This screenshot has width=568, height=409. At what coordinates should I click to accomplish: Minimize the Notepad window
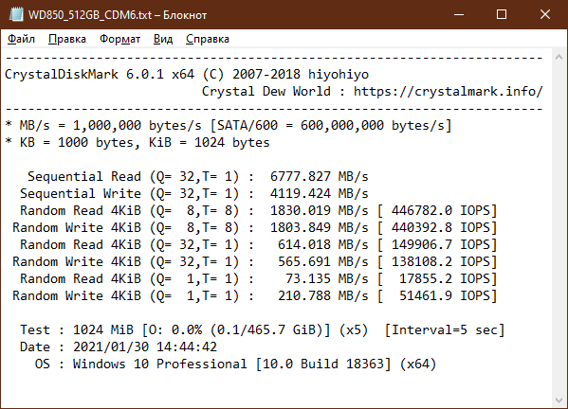pyautogui.click(x=459, y=14)
